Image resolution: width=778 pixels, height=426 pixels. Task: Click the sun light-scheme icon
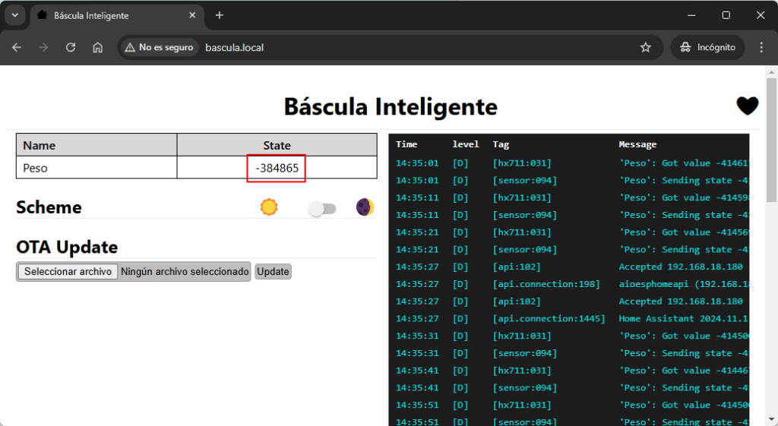point(269,207)
